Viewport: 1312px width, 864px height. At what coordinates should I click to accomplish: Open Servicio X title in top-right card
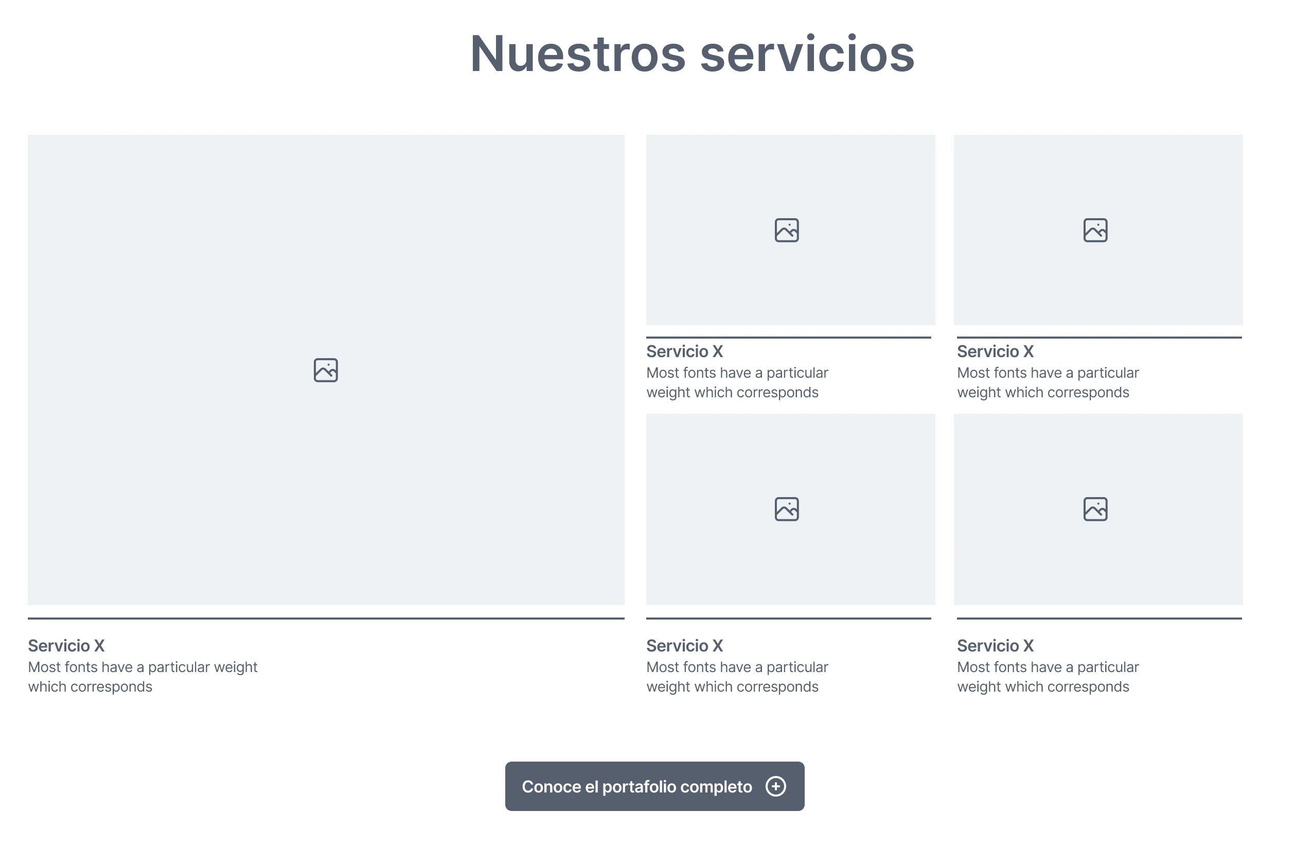[x=995, y=351]
